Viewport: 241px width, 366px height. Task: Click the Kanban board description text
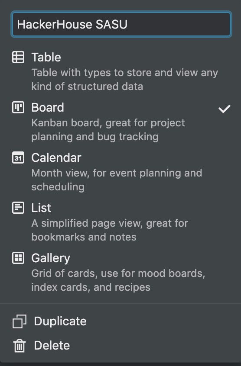pyautogui.click(x=108, y=129)
